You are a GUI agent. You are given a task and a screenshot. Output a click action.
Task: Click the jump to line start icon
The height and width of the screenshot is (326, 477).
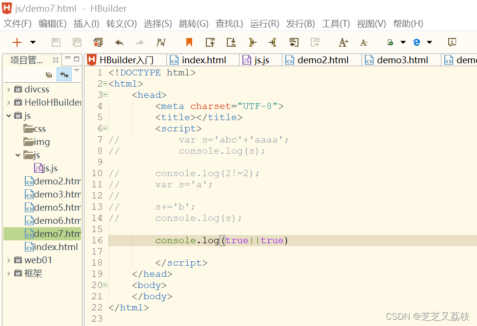pyautogui.click(x=252, y=42)
